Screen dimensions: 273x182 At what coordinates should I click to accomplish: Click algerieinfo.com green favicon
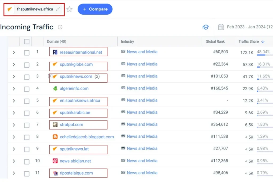pyautogui.click(x=55, y=88)
